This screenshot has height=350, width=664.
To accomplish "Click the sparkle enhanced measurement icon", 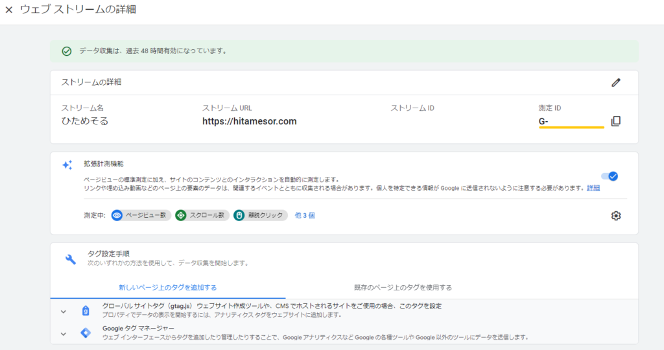I will point(67,165).
